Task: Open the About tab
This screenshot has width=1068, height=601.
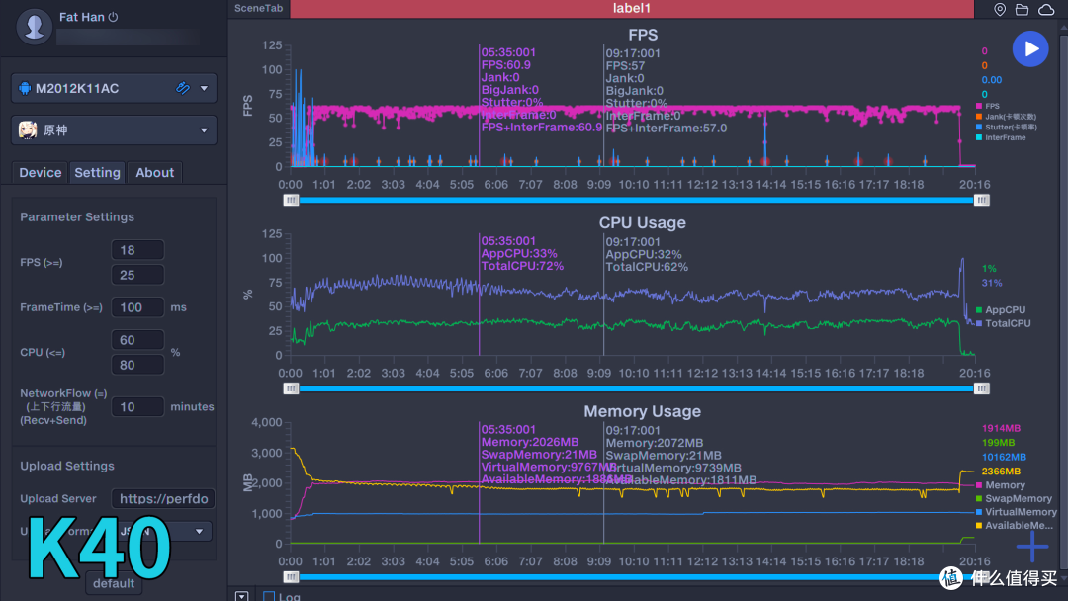Action: [x=155, y=172]
